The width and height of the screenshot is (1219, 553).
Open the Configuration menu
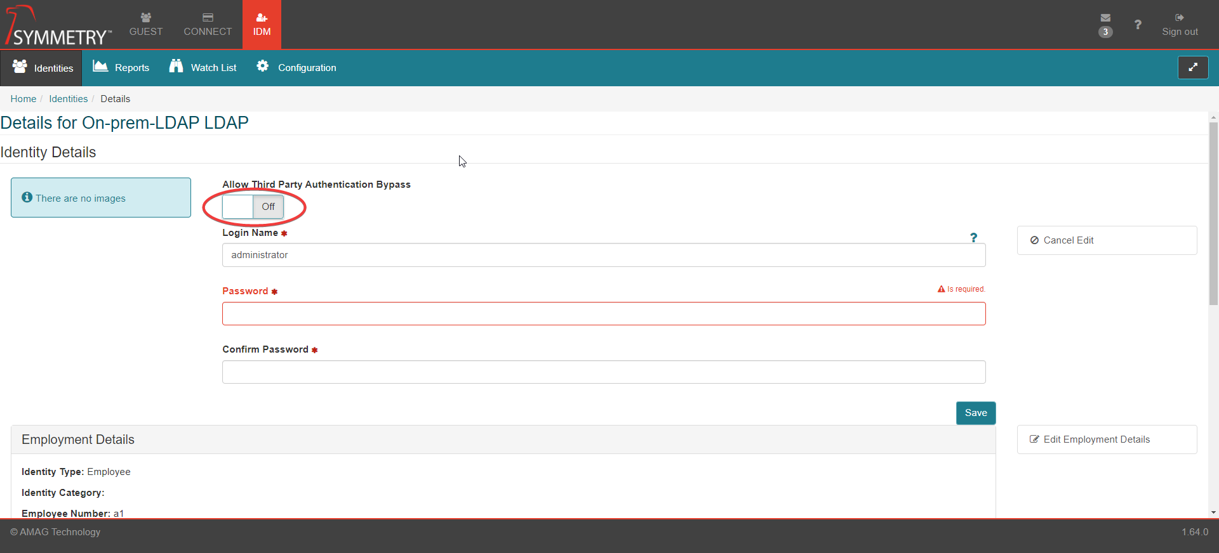pyautogui.click(x=296, y=67)
